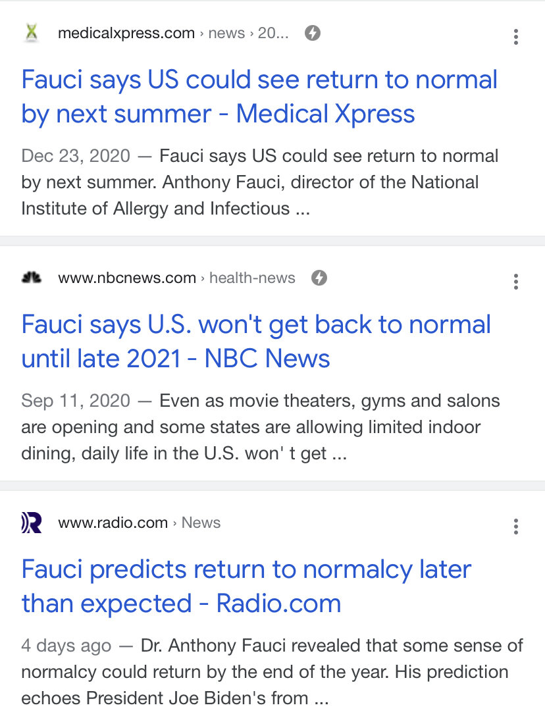This screenshot has height=724, width=545.
Task: Open more options for Radio.com result
Action: [x=516, y=526]
